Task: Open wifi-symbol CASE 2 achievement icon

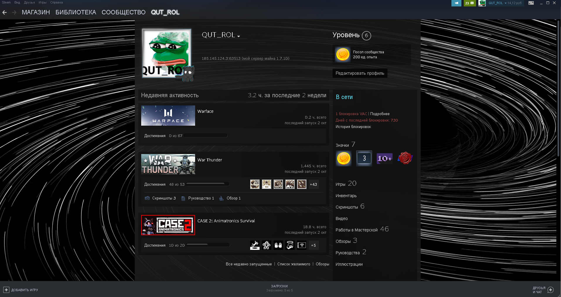Action: pos(302,245)
